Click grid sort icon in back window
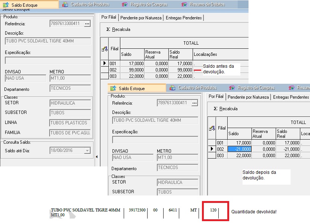 point(105,49)
